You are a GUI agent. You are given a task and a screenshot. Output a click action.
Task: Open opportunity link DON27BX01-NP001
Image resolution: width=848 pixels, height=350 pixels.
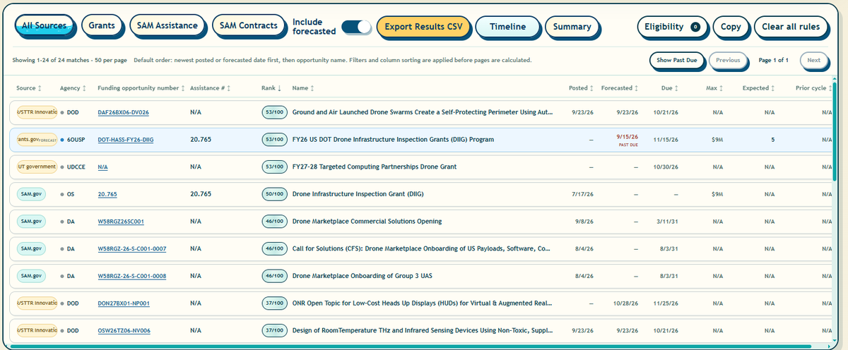click(124, 303)
